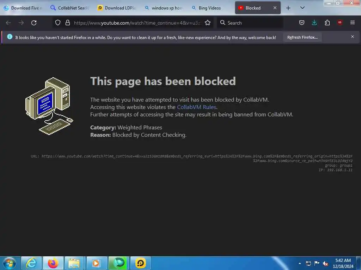Switch to the Download LDPlayer tab
The height and width of the screenshot is (270, 361).
pos(117,8)
